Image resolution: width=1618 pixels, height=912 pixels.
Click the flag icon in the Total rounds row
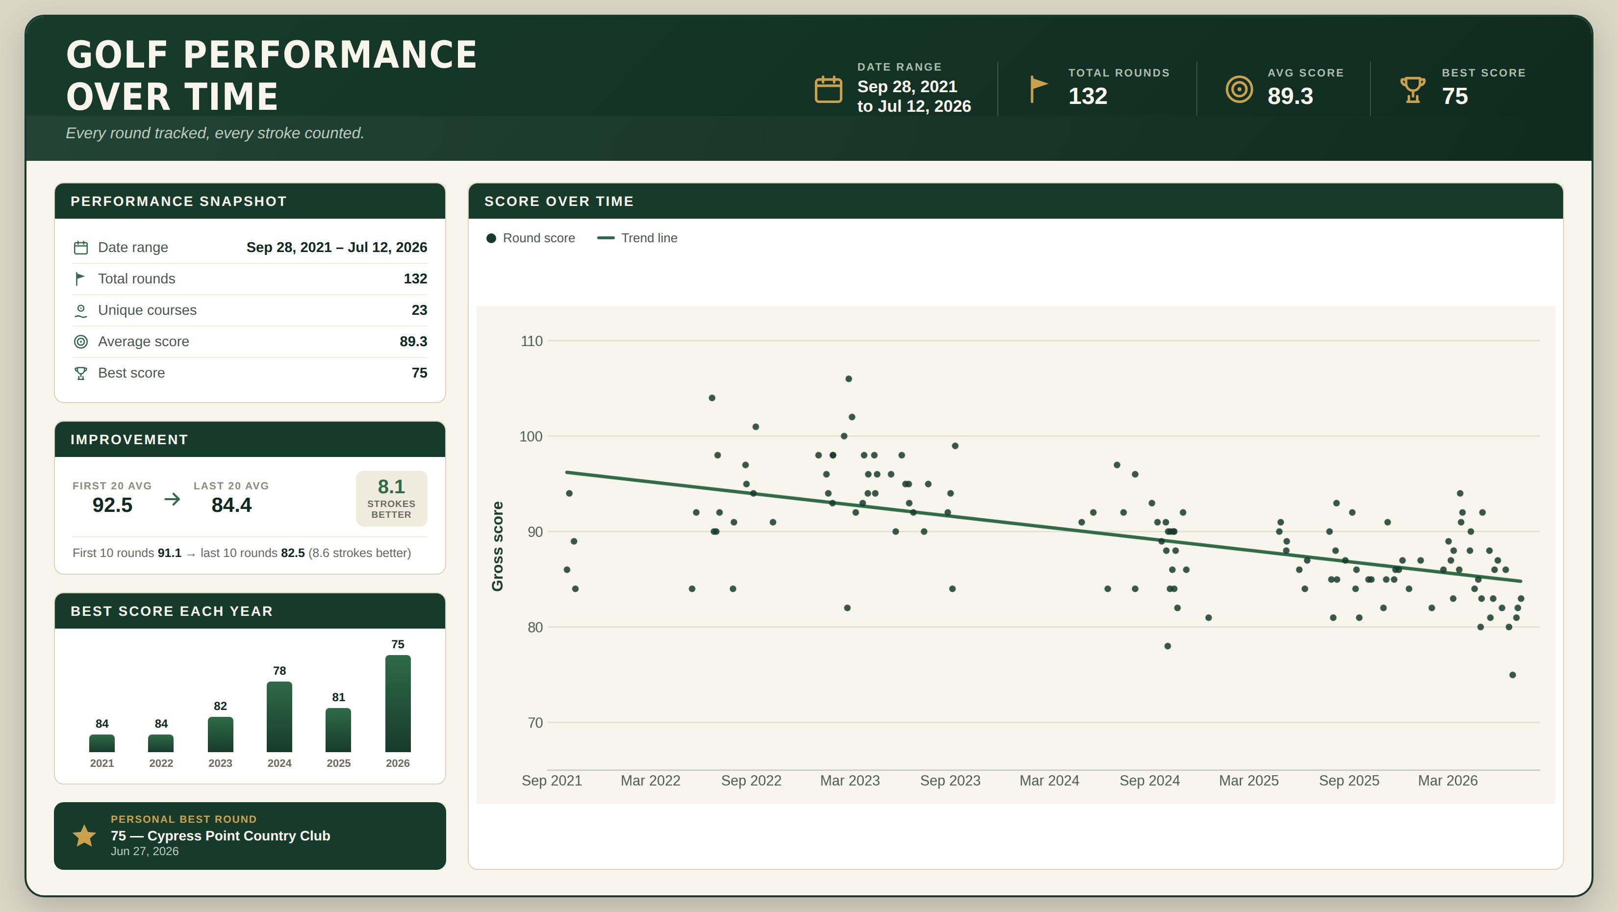80,279
